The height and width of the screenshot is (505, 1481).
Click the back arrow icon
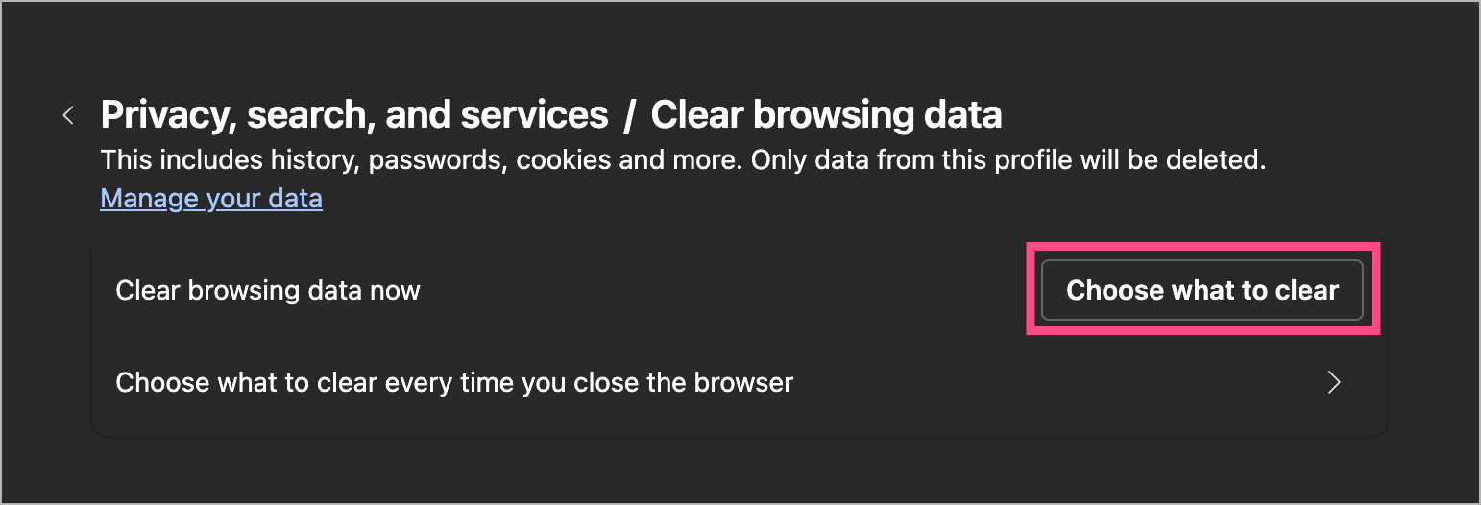click(x=68, y=115)
